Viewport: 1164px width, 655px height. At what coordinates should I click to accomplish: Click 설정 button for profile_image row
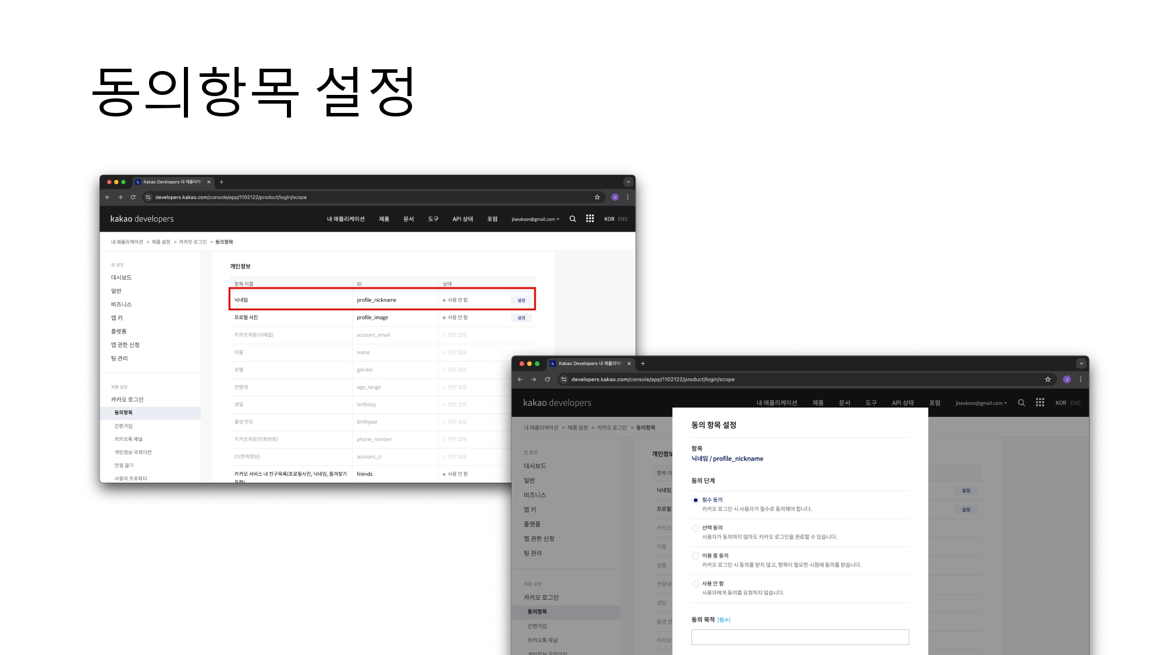pyautogui.click(x=521, y=318)
